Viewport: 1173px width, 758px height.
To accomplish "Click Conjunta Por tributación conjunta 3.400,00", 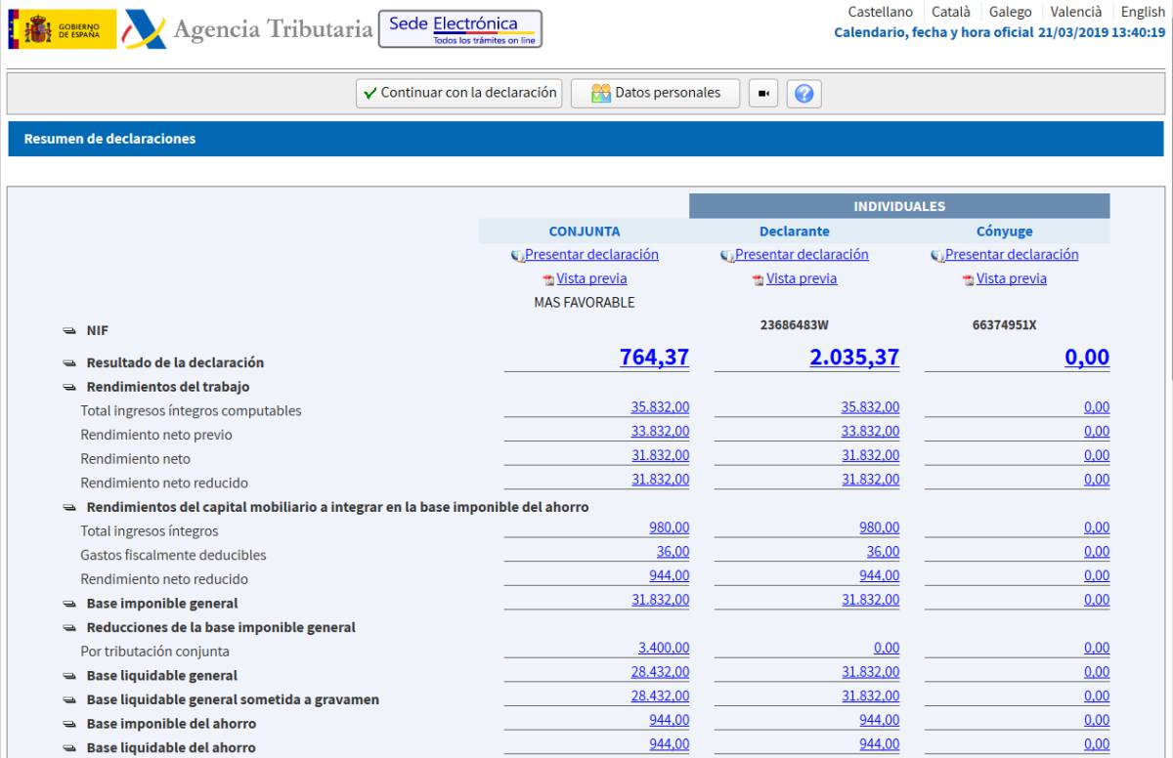I will (664, 648).
